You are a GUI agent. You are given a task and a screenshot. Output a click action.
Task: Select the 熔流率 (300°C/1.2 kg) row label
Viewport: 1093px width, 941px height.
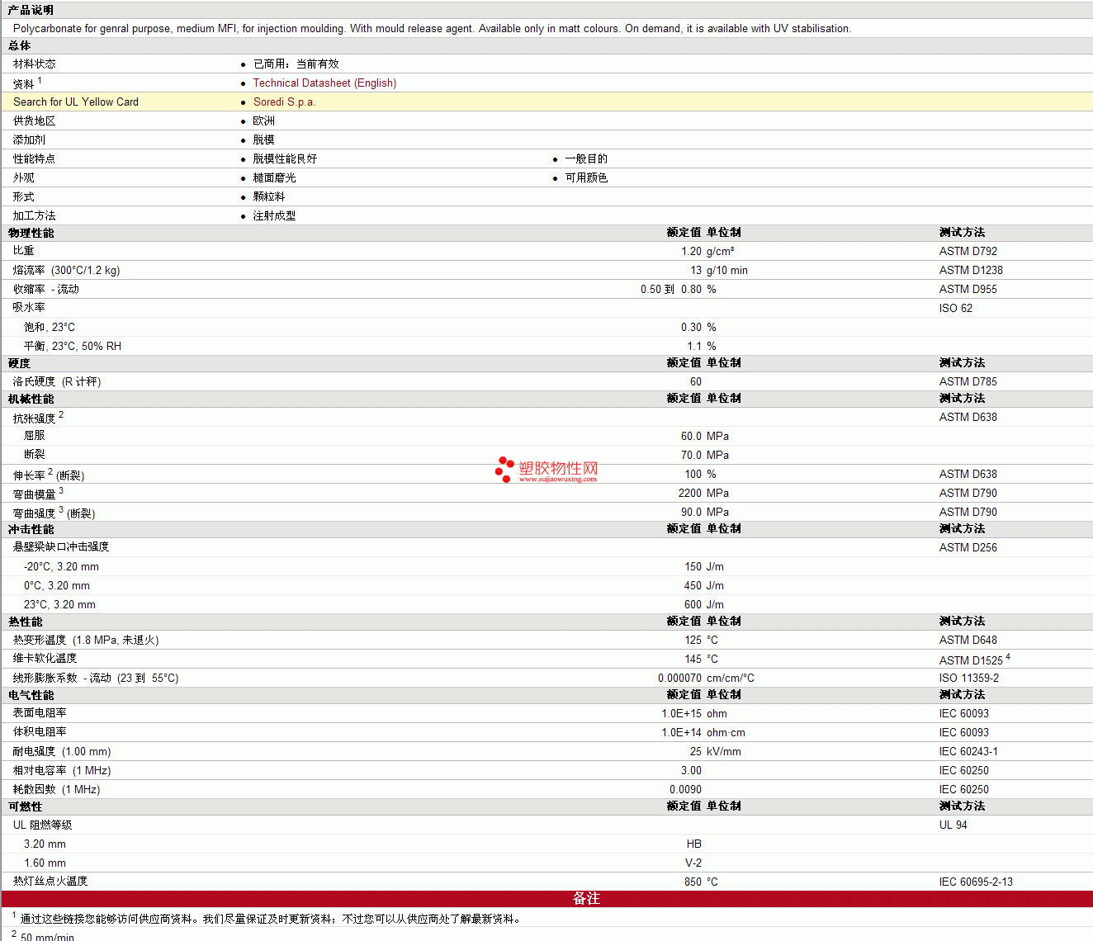click(x=66, y=271)
